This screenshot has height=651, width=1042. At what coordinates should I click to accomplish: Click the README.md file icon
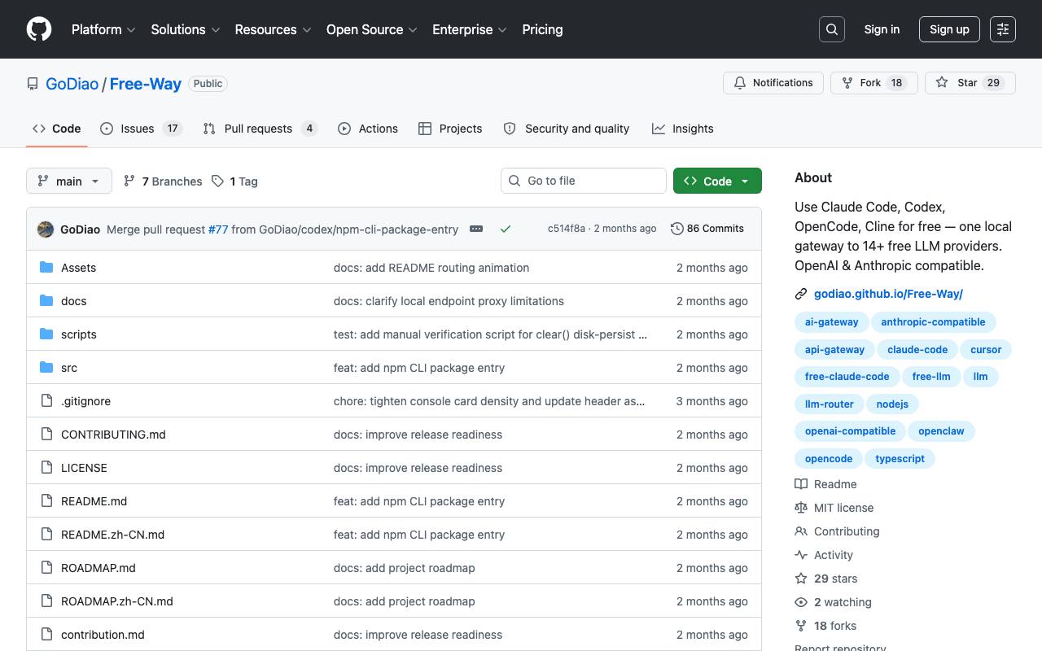46,500
